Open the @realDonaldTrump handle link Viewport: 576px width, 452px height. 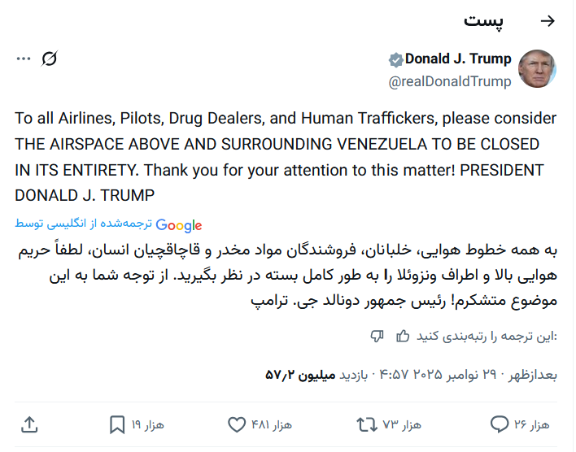click(450, 81)
